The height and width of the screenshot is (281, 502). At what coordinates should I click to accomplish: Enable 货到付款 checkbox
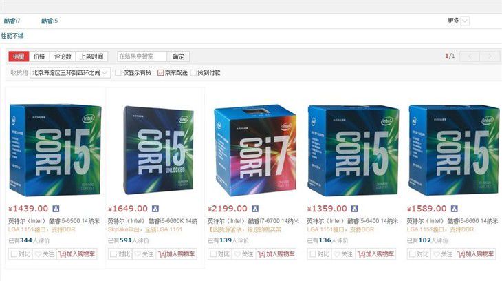point(193,73)
